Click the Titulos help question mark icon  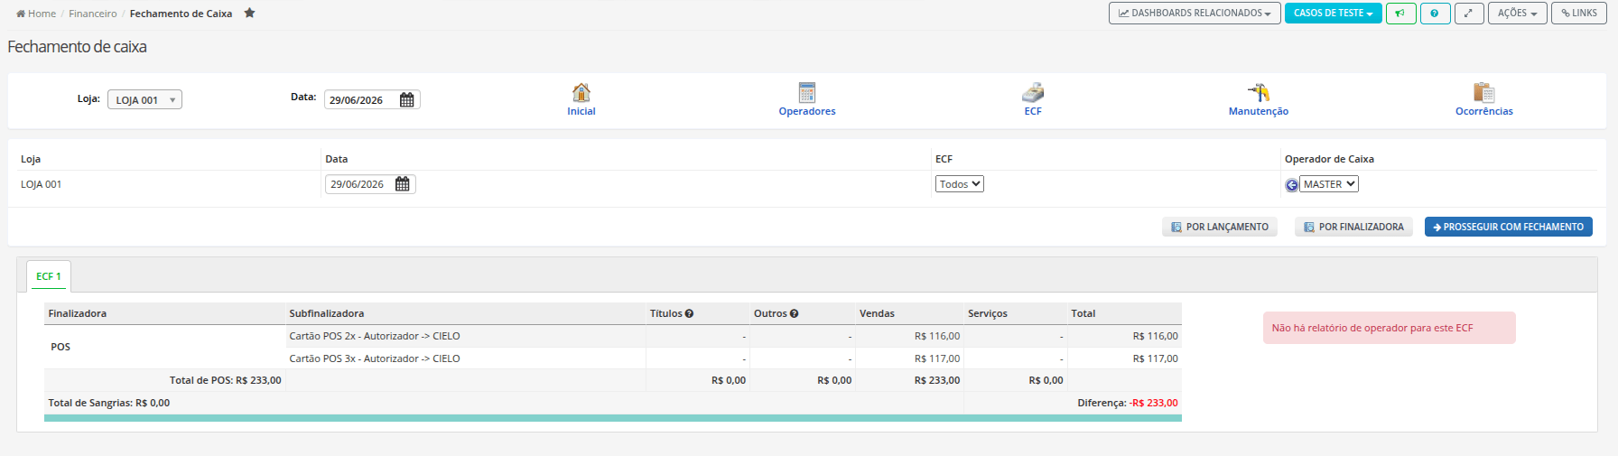click(x=689, y=314)
